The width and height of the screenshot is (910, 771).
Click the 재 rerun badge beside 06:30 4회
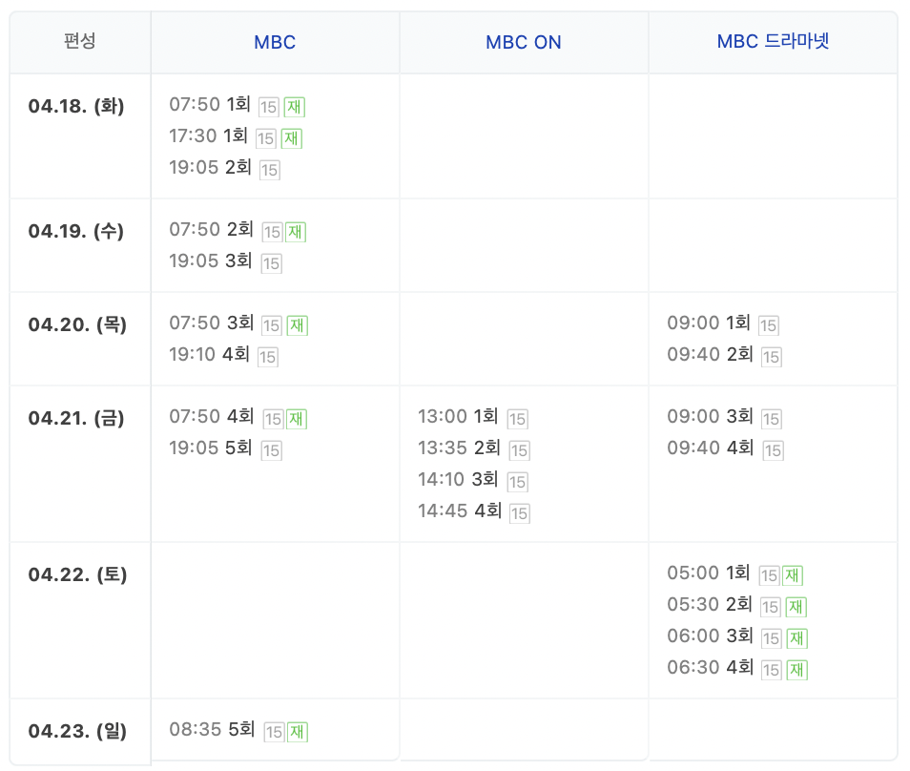click(x=797, y=670)
